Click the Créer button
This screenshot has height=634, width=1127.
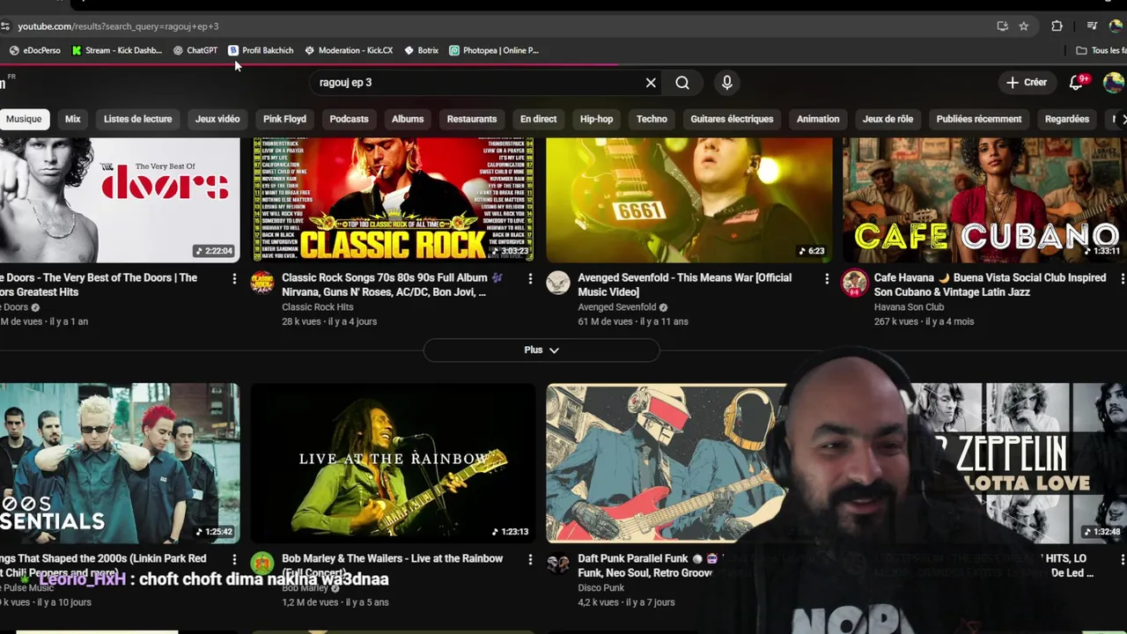pos(1027,82)
